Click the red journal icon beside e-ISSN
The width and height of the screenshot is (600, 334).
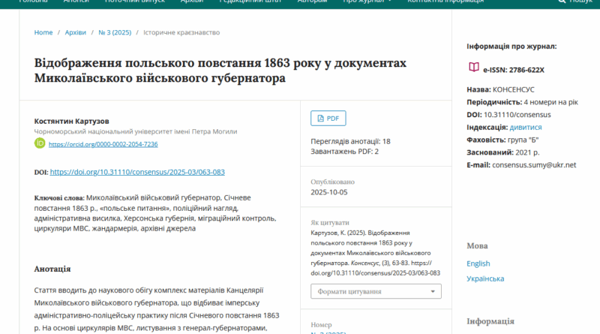click(472, 69)
